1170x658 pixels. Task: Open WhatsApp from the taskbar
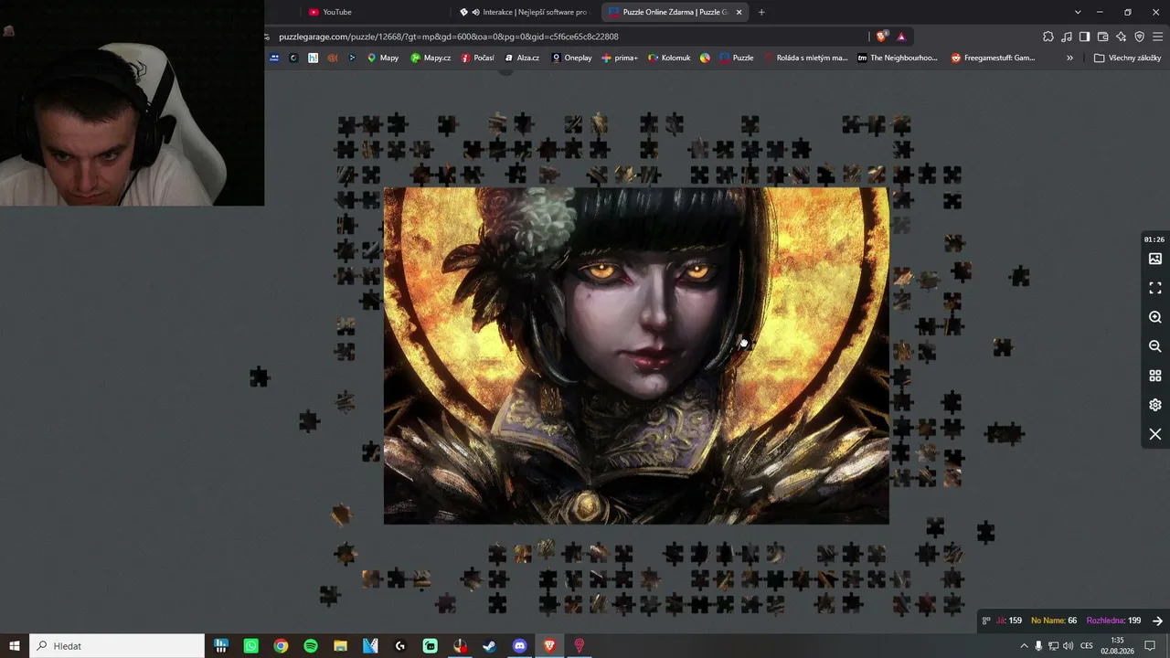pyautogui.click(x=251, y=646)
